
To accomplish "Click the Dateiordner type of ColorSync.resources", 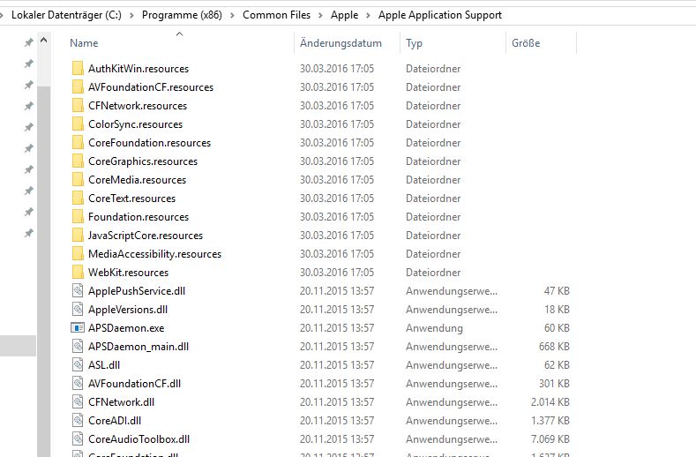I will [433, 124].
